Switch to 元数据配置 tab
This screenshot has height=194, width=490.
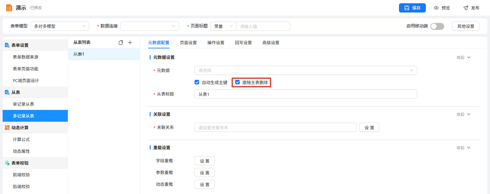159,43
